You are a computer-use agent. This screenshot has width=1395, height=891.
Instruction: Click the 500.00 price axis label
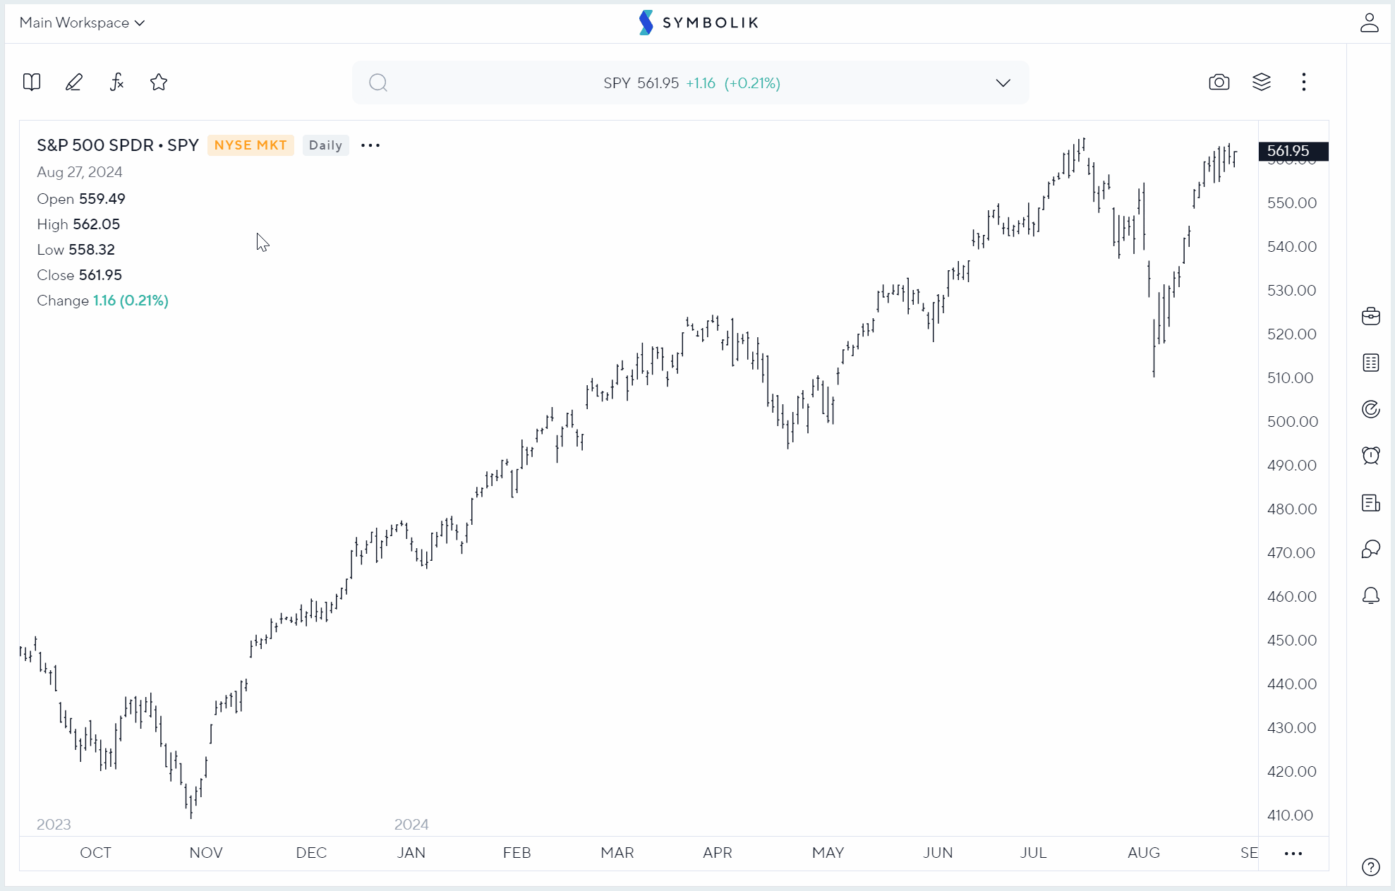tap(1292, 422)
